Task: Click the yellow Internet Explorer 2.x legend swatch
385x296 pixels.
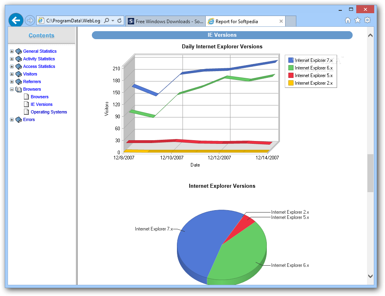Action: pyautogui.click(x=291, y=83)
